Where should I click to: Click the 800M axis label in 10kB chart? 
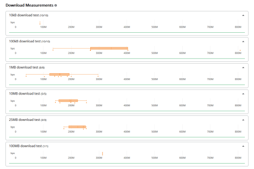pos(238,27)
